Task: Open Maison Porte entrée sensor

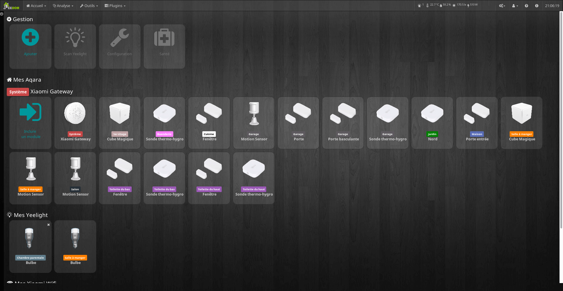Action: coord(477,123)
